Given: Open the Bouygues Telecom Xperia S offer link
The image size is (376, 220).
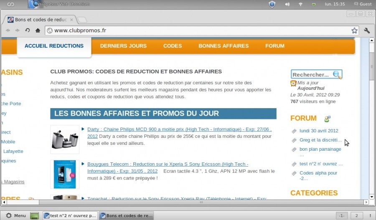Looking at the screenshot, I should [168, 164].
